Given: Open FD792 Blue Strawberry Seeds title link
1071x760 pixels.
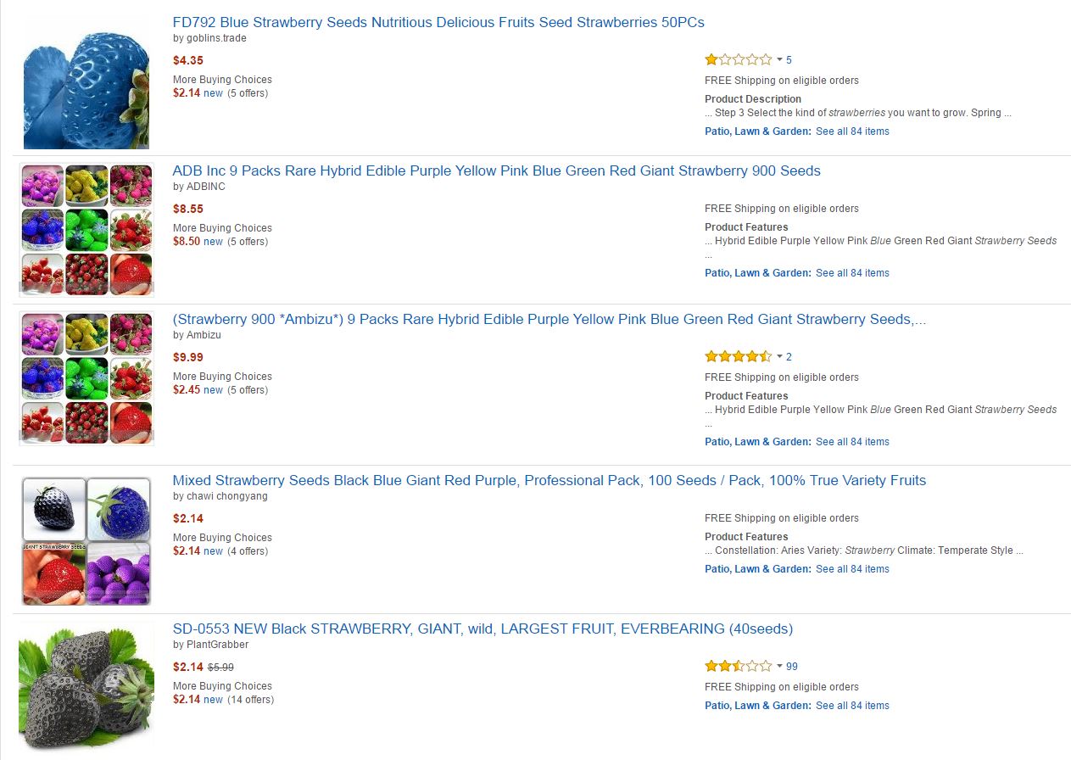Looking at the screenshot, I should 438,22.
